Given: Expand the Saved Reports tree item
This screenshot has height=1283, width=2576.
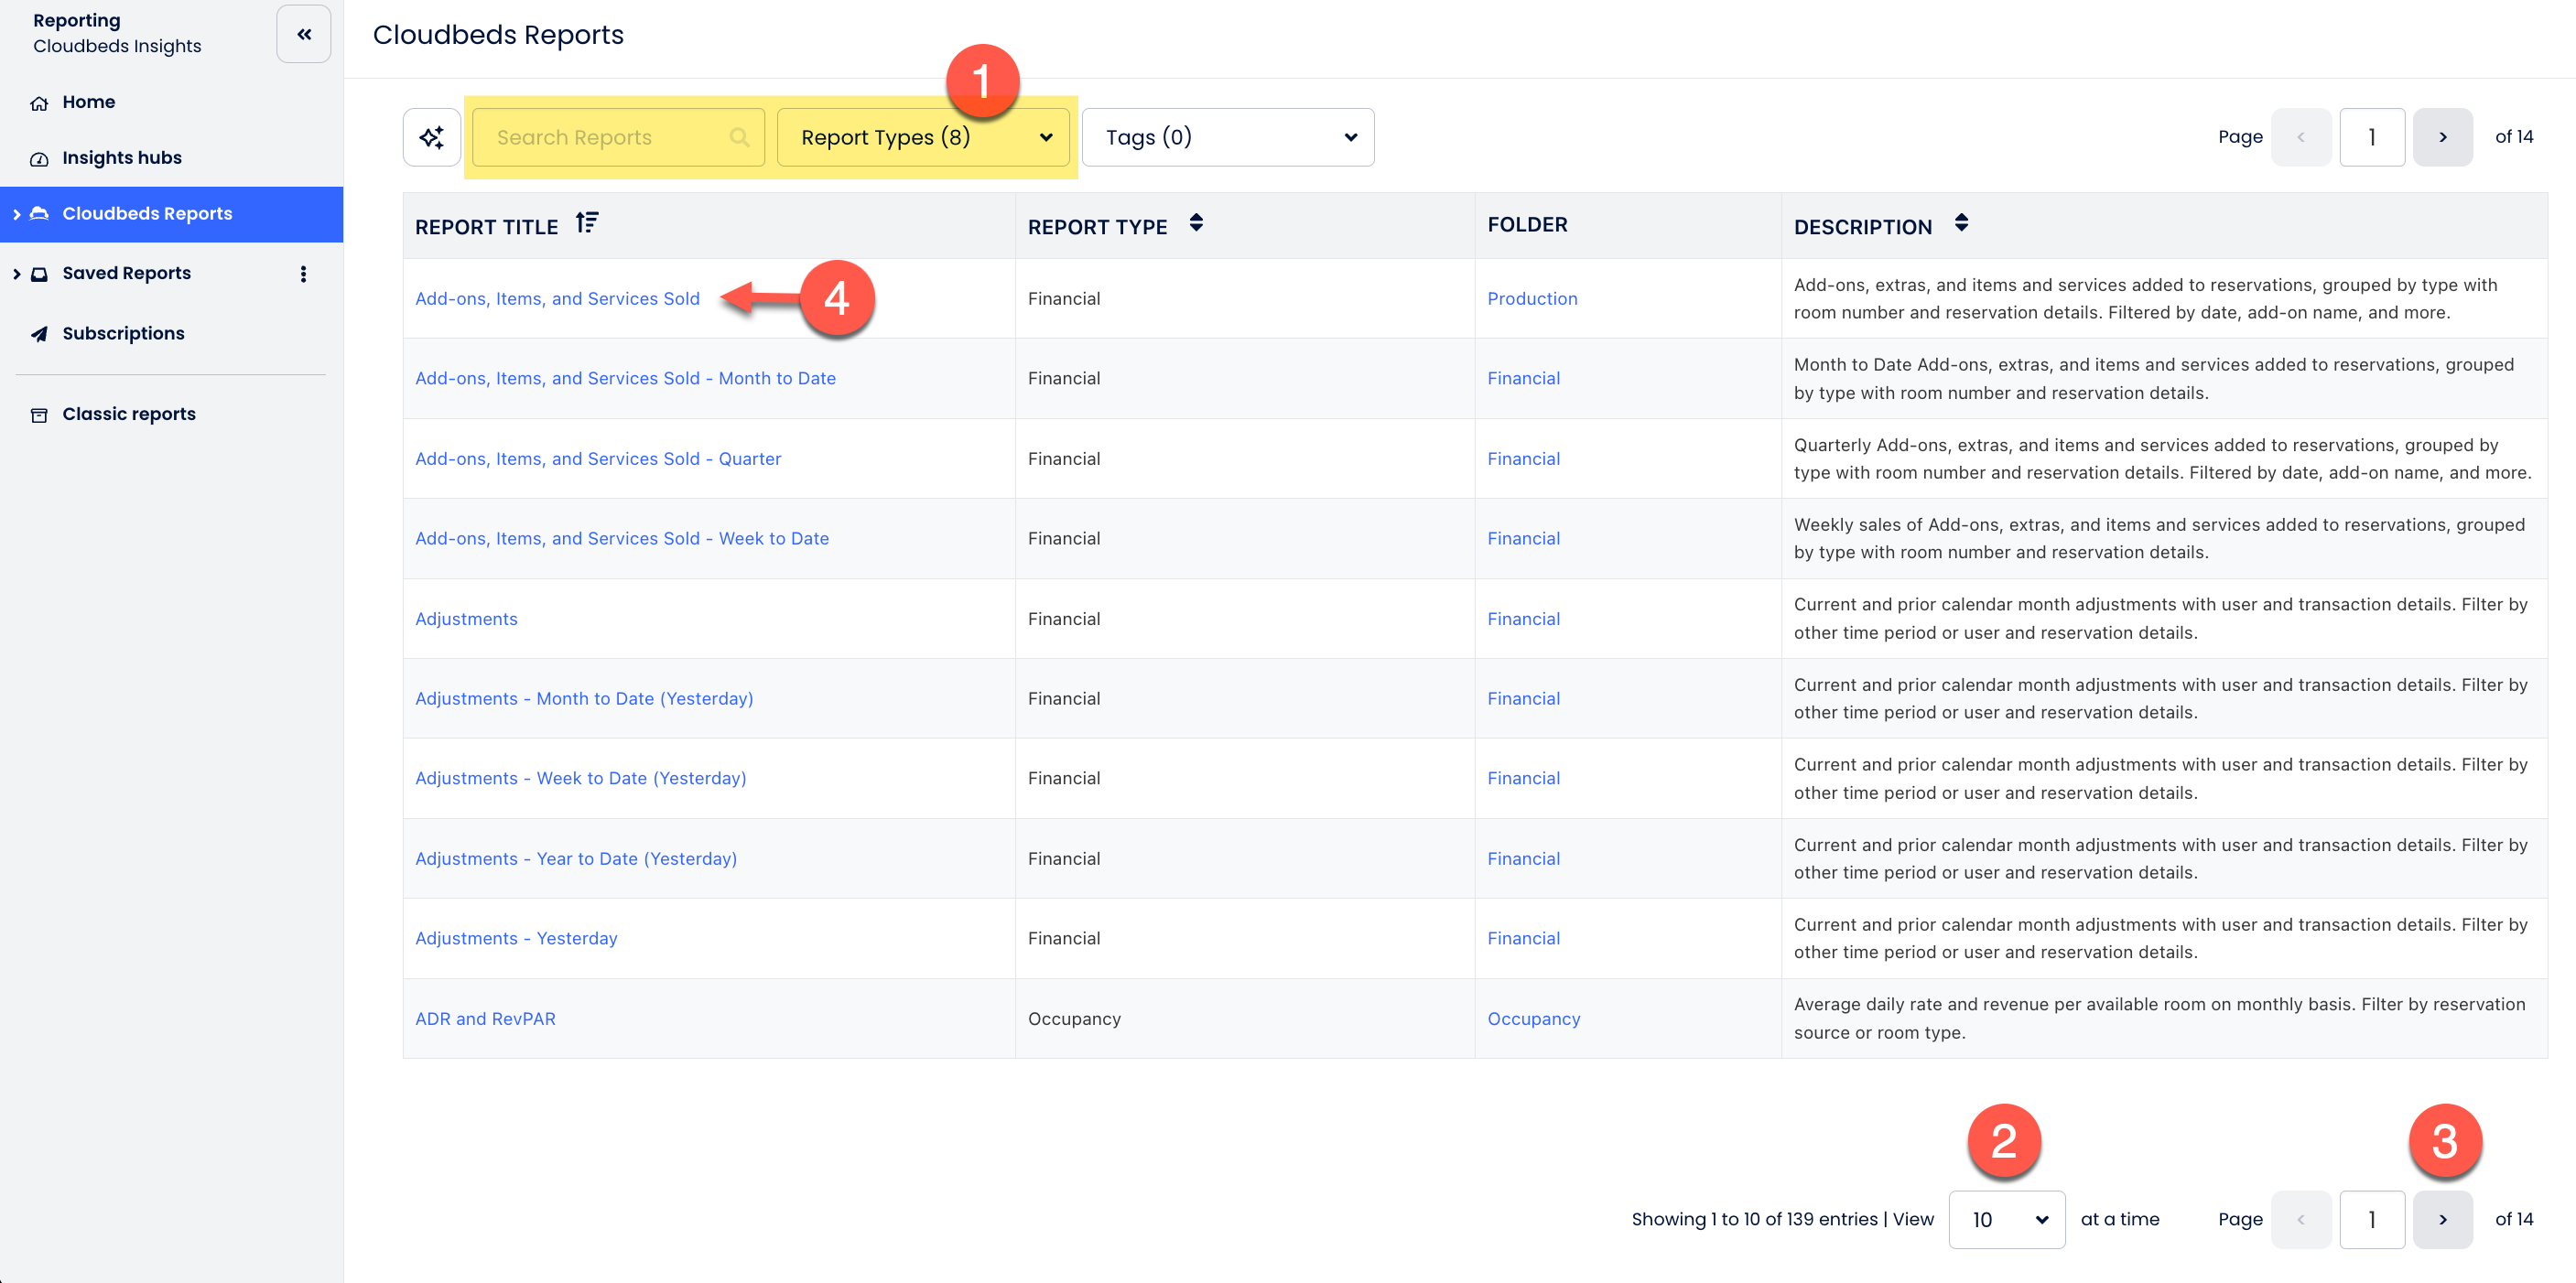Looking at the screenshot, I should 17,274.
